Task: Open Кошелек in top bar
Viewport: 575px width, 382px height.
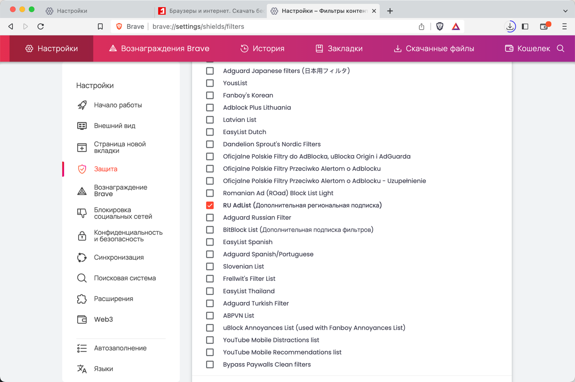Action: 527,48
